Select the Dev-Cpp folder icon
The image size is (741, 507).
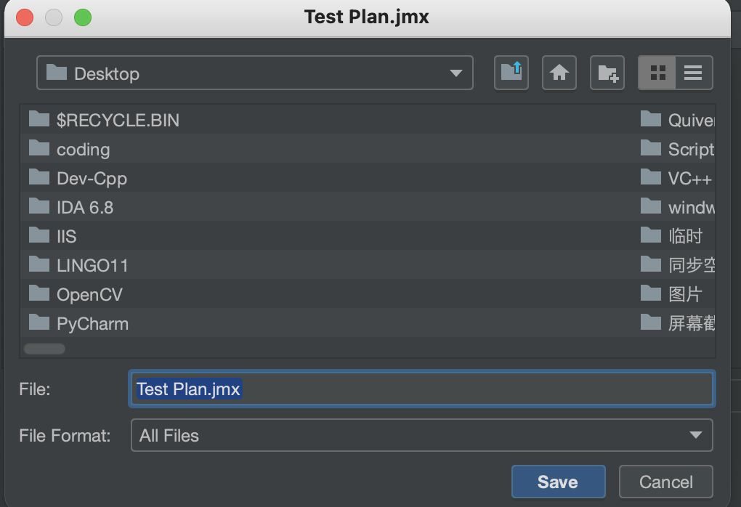point(39,178)
